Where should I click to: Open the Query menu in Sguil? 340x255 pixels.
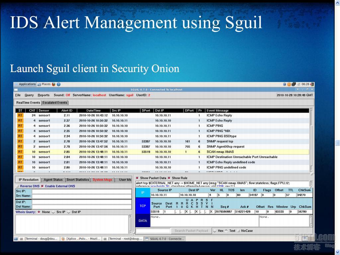point(29,95)
